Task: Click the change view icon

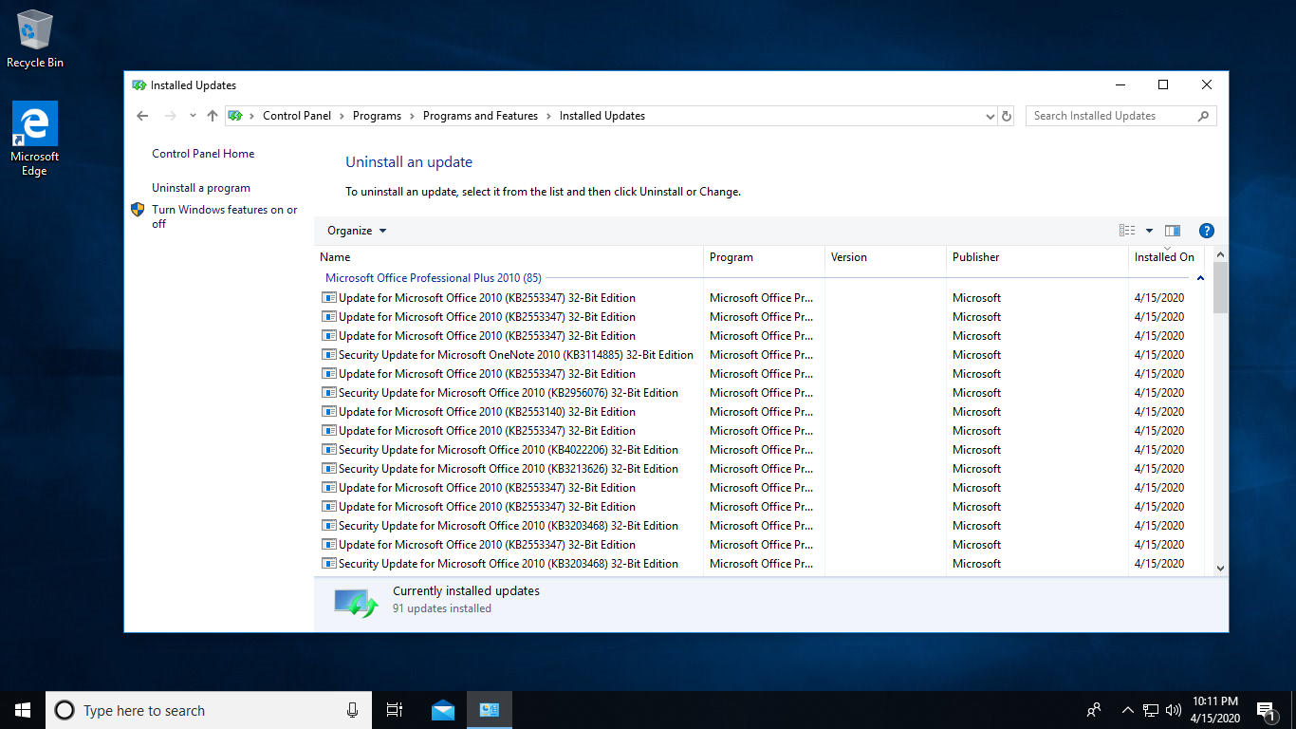Action: (1127, 231)
